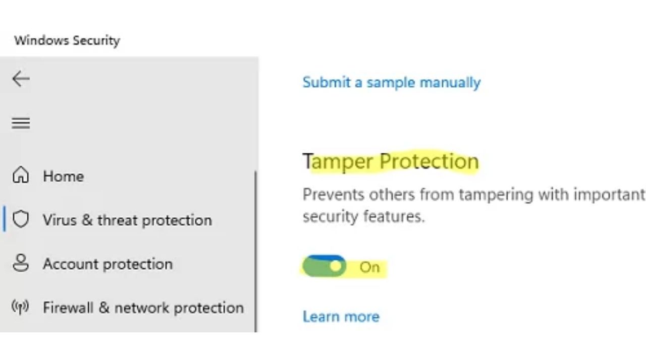Open the Account protection label
Image resolution: width=646 pixels, height=363 pixels.
click(107, 264)
